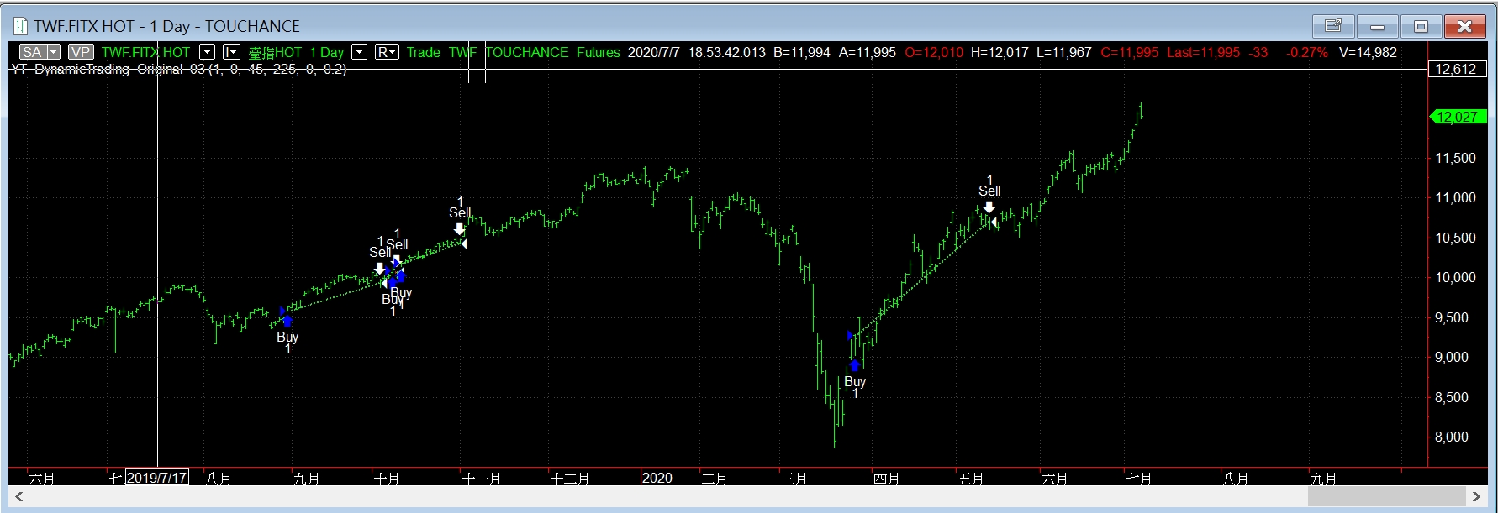Click the blue Buy arrow near March low

point(855,365)
